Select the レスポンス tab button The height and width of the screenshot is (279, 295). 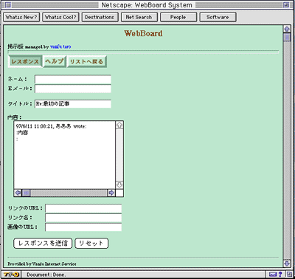[x=25, y=61]
